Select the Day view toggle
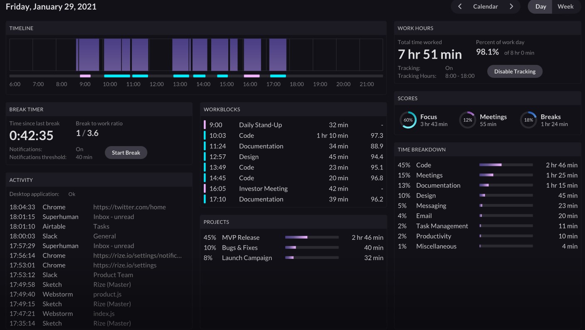Image resolution: width=585 pixels, height=330 pixels. [541, 7]
